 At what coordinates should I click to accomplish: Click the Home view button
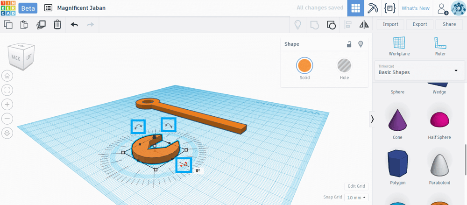(x=7, y=76)
